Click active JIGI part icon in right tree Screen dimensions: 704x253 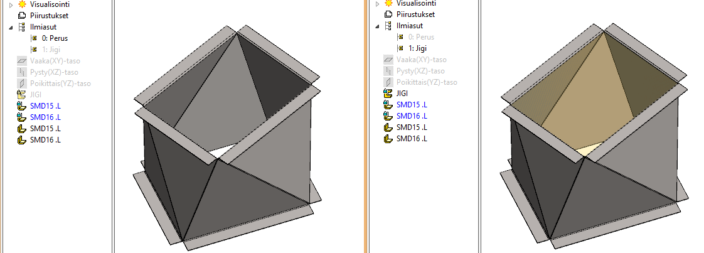point(388,94)
